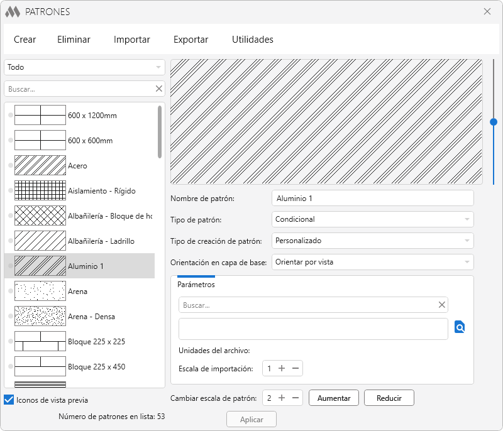Clear the Parámetros search box with X

[442, 305]
